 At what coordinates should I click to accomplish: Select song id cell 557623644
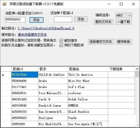pyautogui.click(x=25, y=75)
